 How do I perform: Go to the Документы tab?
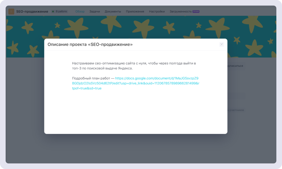coord(113,11)
